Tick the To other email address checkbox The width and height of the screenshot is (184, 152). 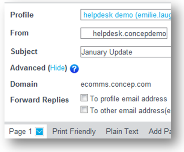[84, 110]
